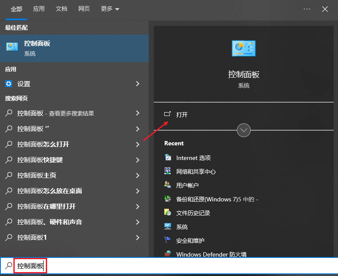Click the 备份和还原 icon
Screen dimensions: 338x276
[x=168, y=198]
